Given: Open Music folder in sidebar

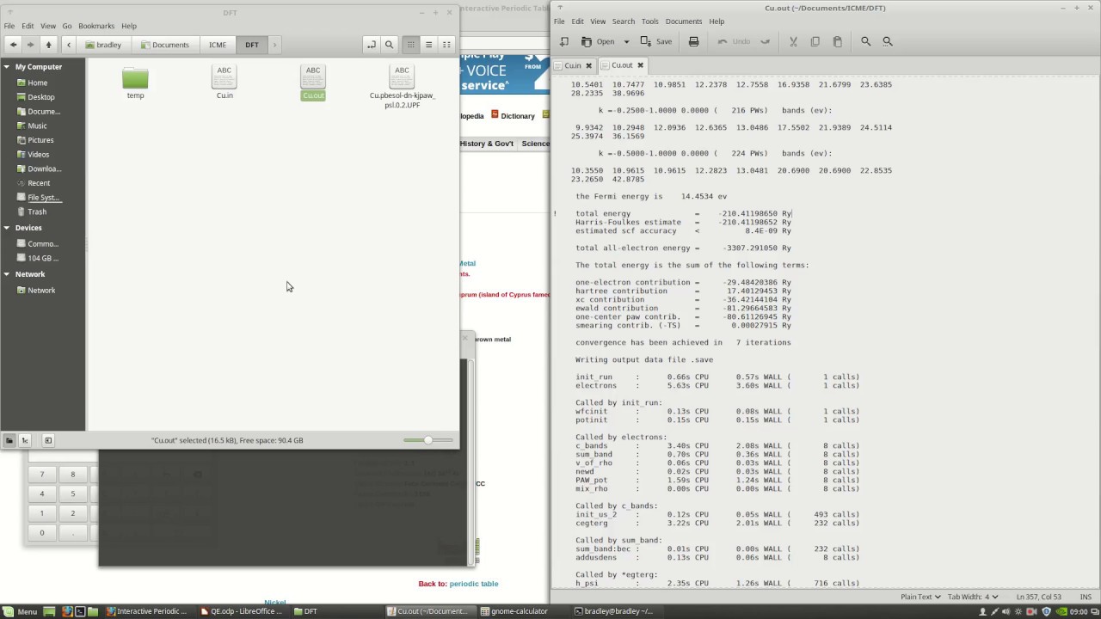Looking at the screenshot, I should click(x=37, y=126).
